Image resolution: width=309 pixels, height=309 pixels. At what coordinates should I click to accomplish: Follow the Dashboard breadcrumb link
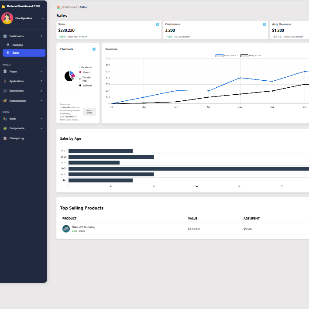pyautogui.click(x=70, y=7)
